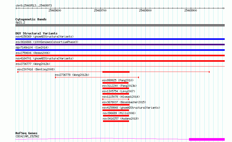Open the esv2759606 Redon2006 red bar
232x142 pixels.
(x=120, y=55)
